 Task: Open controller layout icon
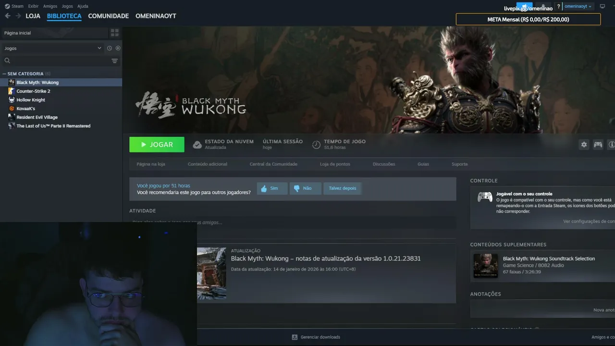click(x=598, y=145)
